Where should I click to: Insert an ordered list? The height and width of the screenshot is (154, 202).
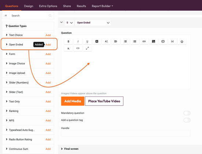125,41
